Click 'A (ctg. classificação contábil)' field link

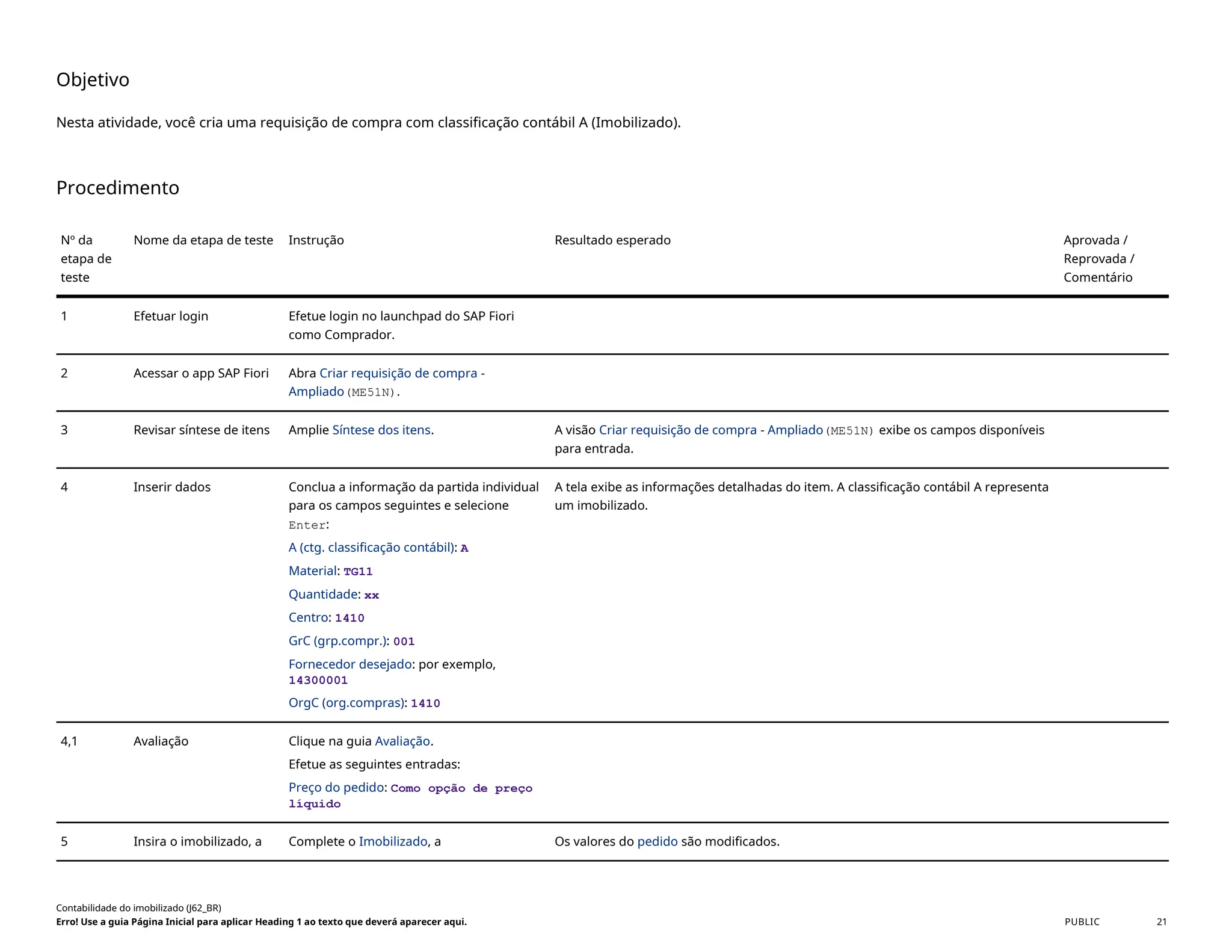pyautogui.click(x=371, y=547)
